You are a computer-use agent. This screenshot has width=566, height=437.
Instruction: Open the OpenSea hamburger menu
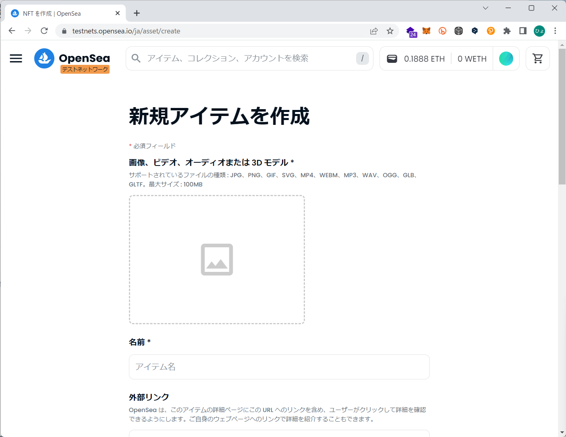(x=16, y=58)
